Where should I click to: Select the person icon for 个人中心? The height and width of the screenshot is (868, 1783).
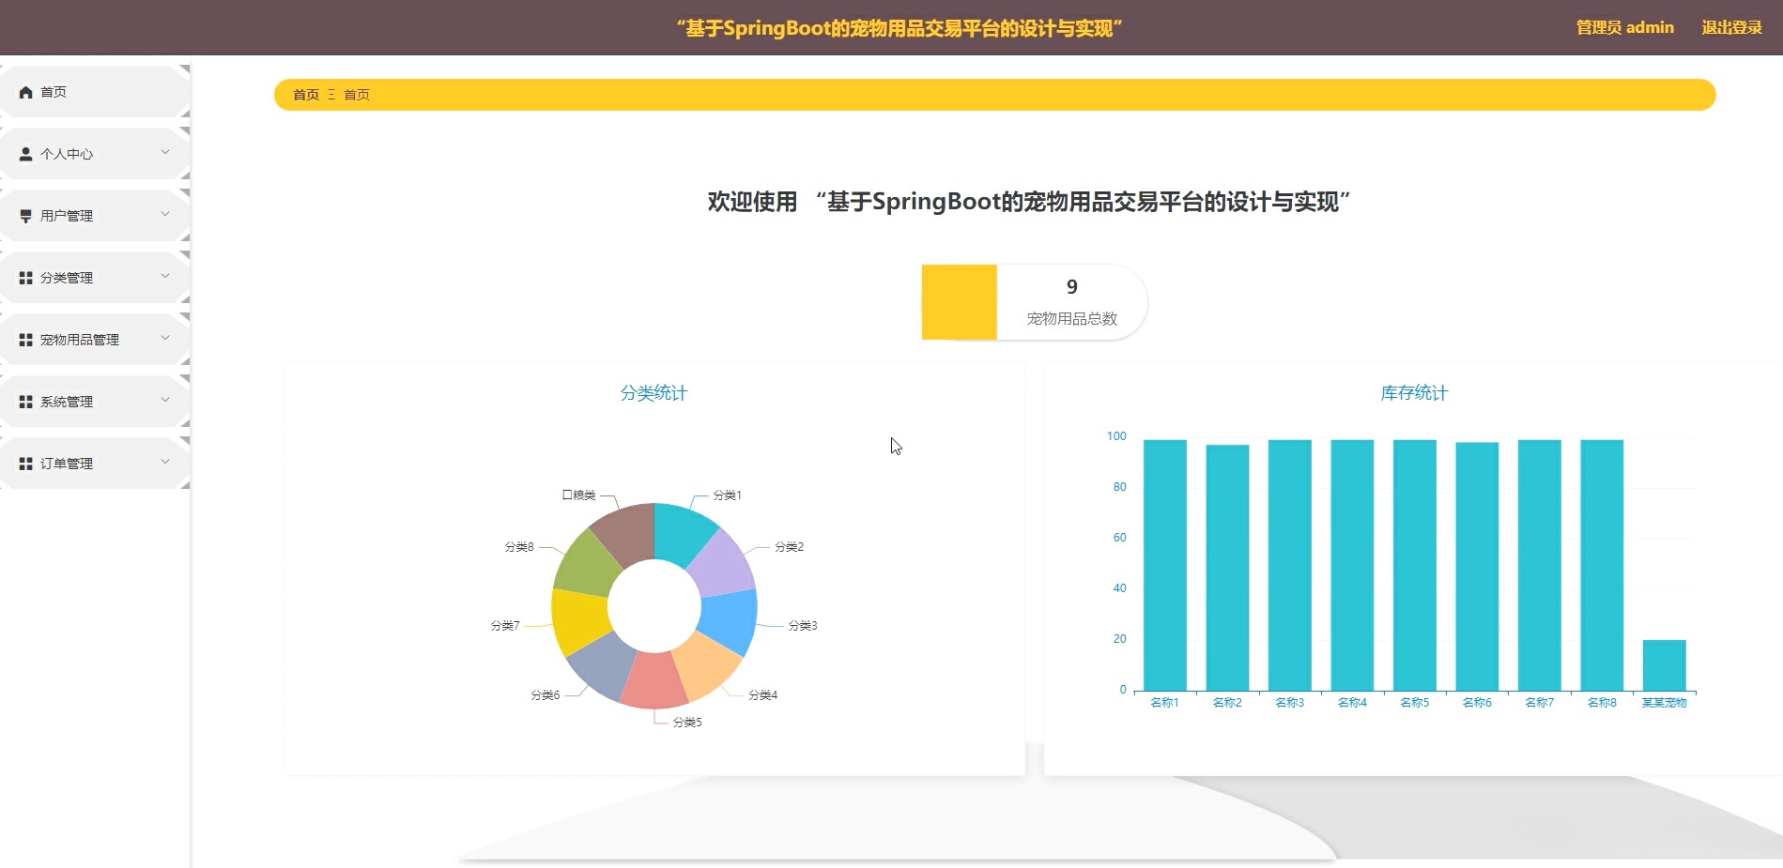25,153
